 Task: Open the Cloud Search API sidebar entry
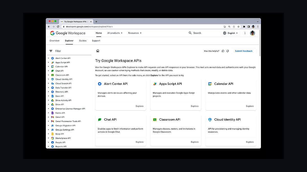(63, 84)
